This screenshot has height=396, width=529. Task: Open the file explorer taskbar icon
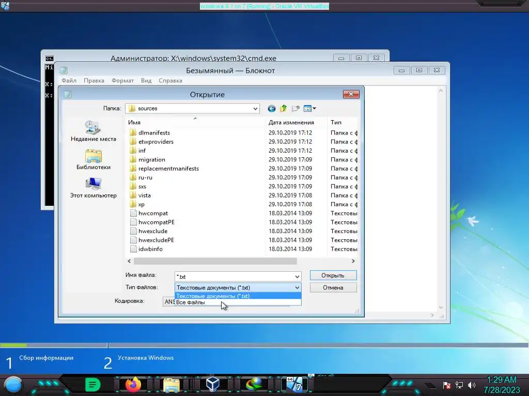[172, 385]
